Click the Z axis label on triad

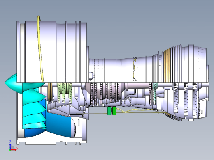pyautogui.click(x=10, y=142)
